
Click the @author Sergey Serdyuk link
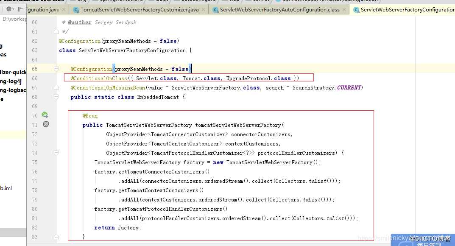tap(81, 22)
